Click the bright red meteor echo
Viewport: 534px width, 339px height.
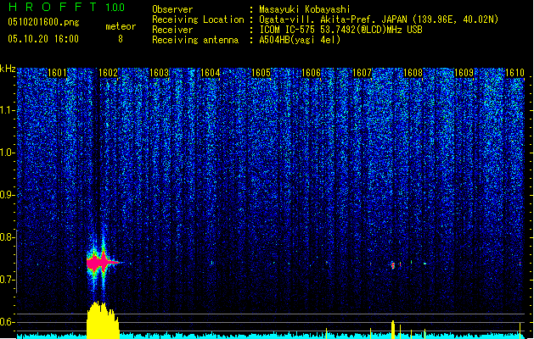coord(101,263)
